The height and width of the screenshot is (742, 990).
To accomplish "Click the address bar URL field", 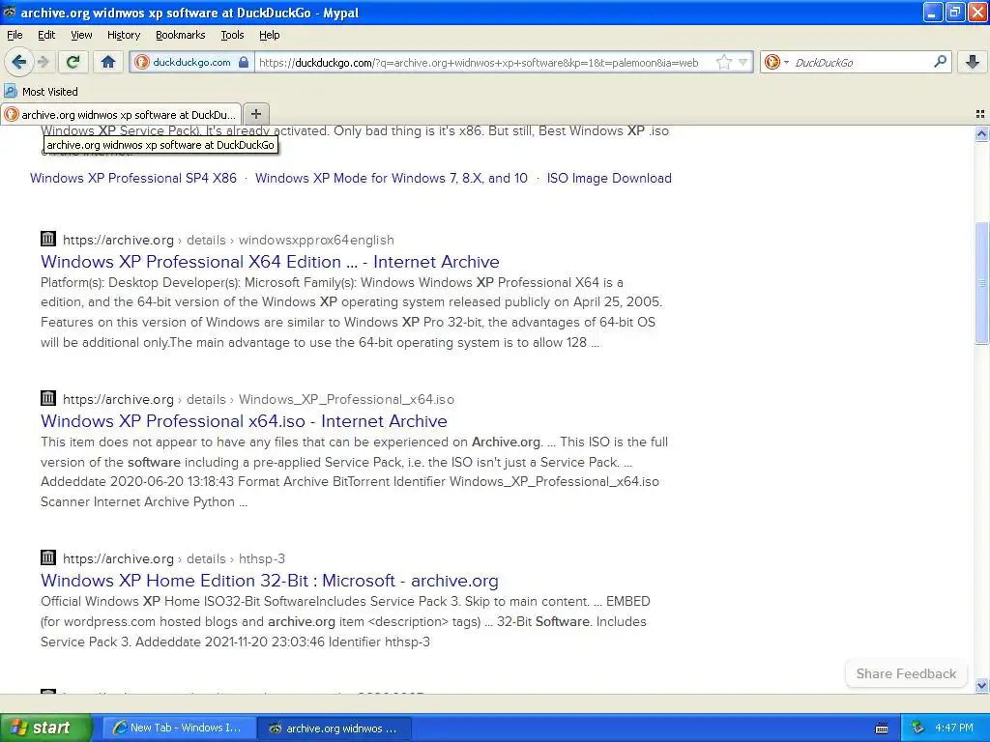I will pos(479,63).
